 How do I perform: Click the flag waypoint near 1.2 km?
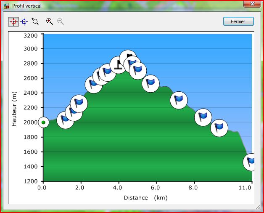point(65,120)
